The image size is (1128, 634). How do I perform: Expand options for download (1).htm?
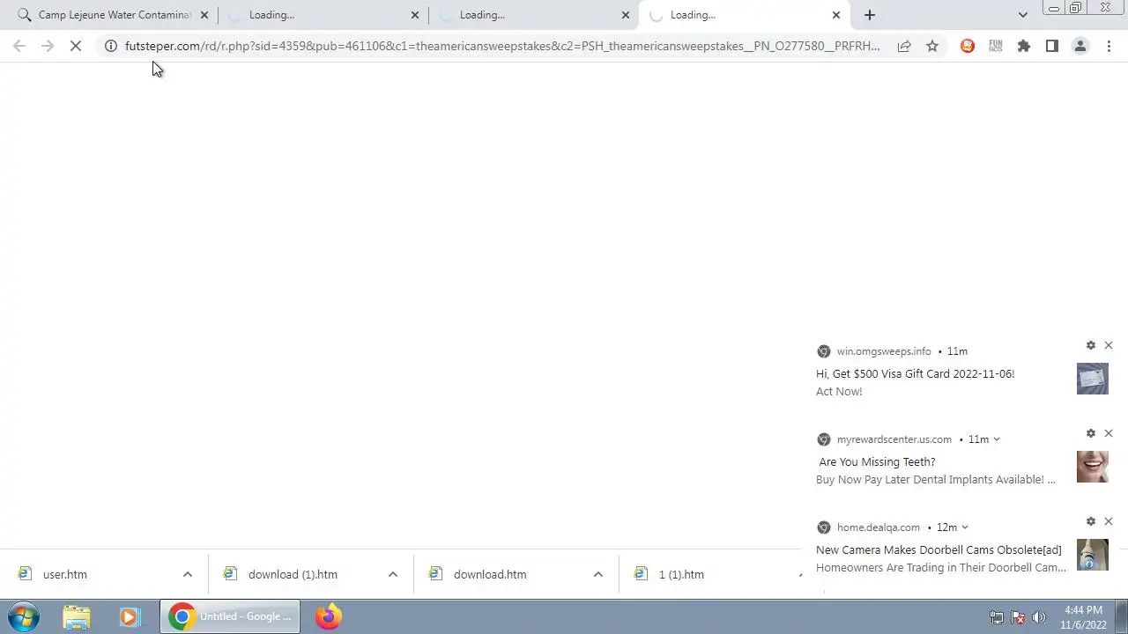click(x=392, y=574)
